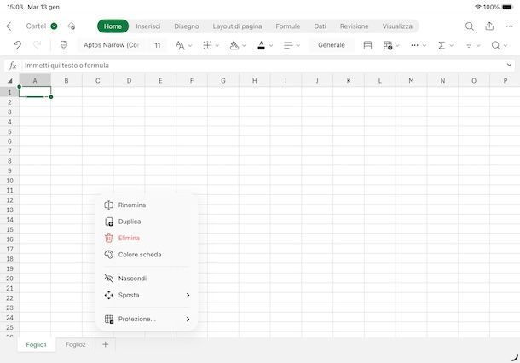Expand the formula bar chevron
The width and height of the screenshot is (520, 363).
click(x=510, y=65)
